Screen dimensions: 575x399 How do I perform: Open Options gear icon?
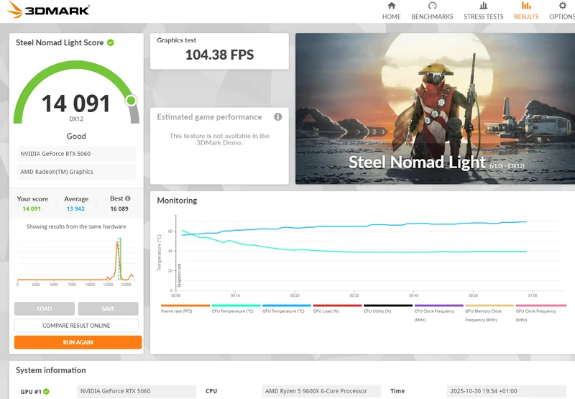[x=562, y=6]
